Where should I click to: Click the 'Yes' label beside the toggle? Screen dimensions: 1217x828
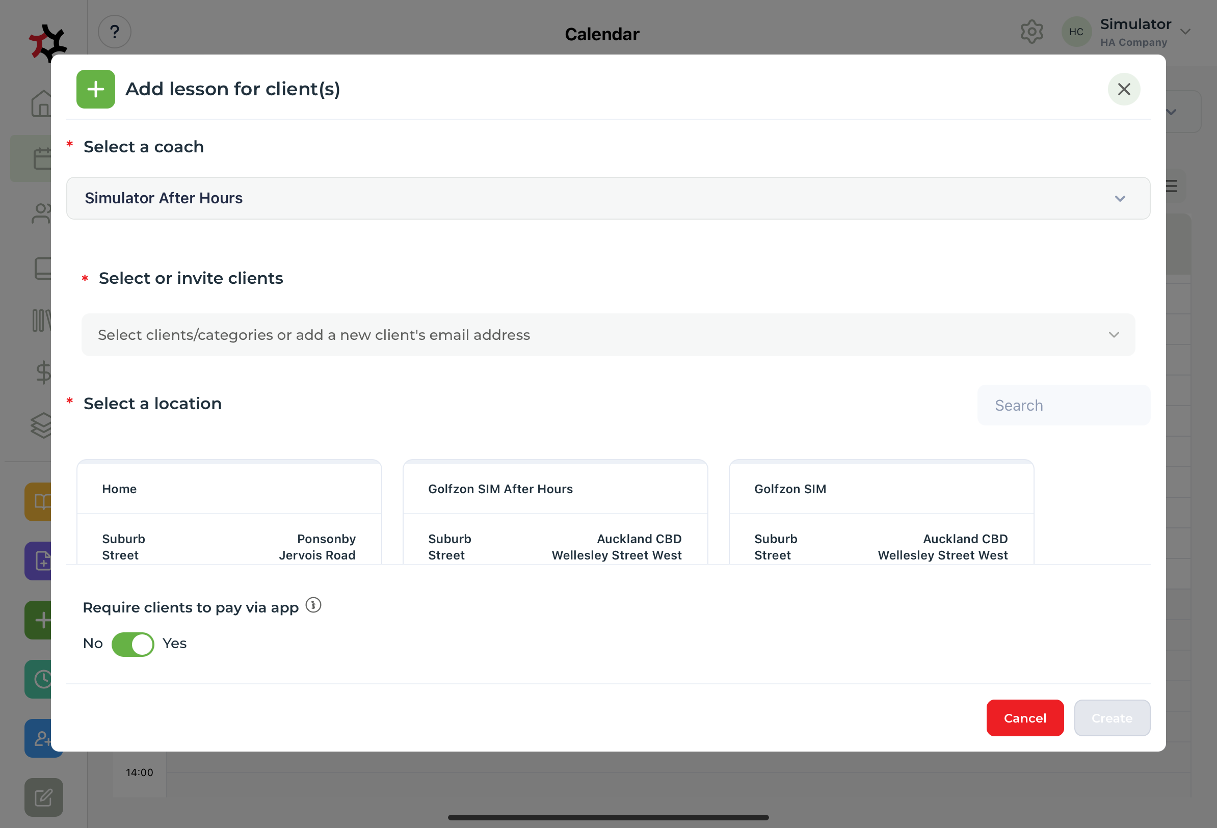174,643
